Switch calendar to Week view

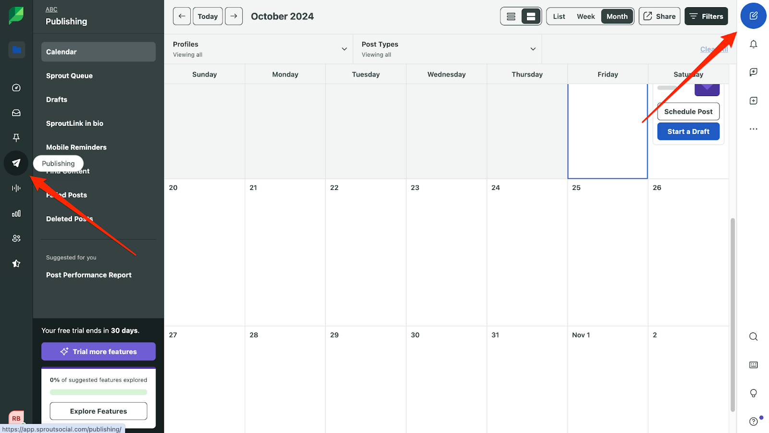[585, 16]
